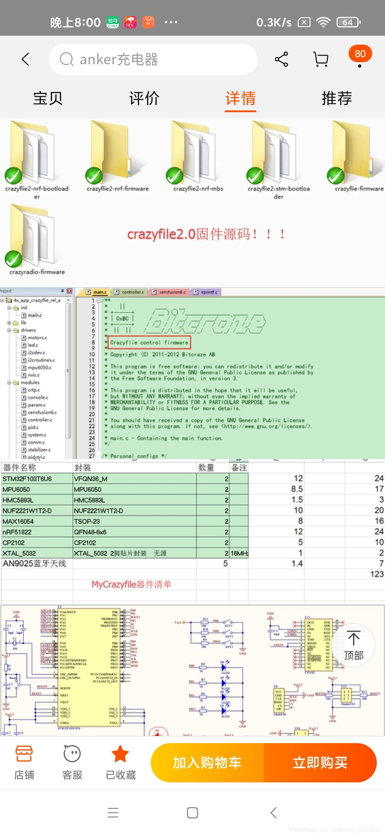Tap the Android back navigation arrow
Image resolution: width=385 pixels, height=836 pixels.
273,813
